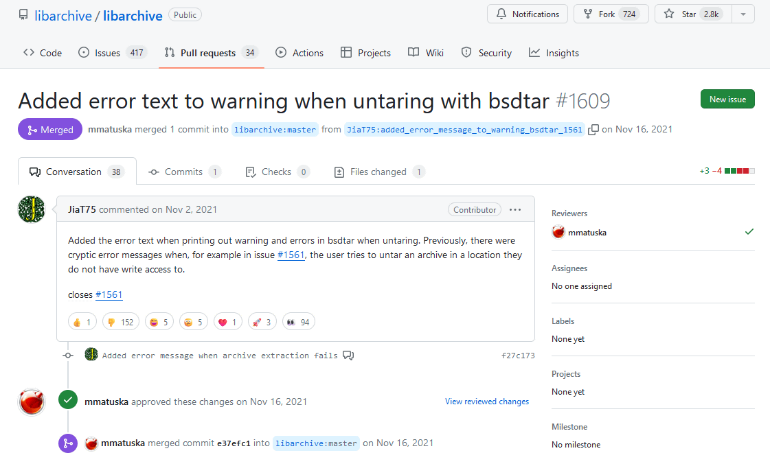This screenshot has width=770, height=453.
Task: Open mmatuska's reviewer avatar
Action: [558, 232]
